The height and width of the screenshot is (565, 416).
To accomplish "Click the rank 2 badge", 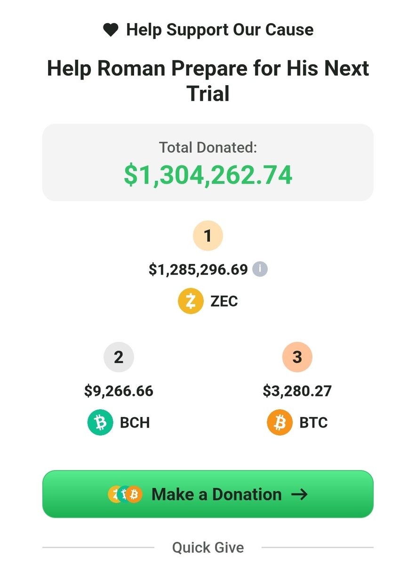I will (119, 357).
